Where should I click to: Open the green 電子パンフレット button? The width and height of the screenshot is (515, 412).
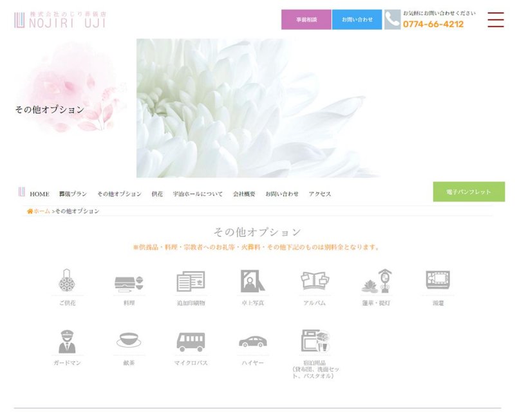click(468, 192)
